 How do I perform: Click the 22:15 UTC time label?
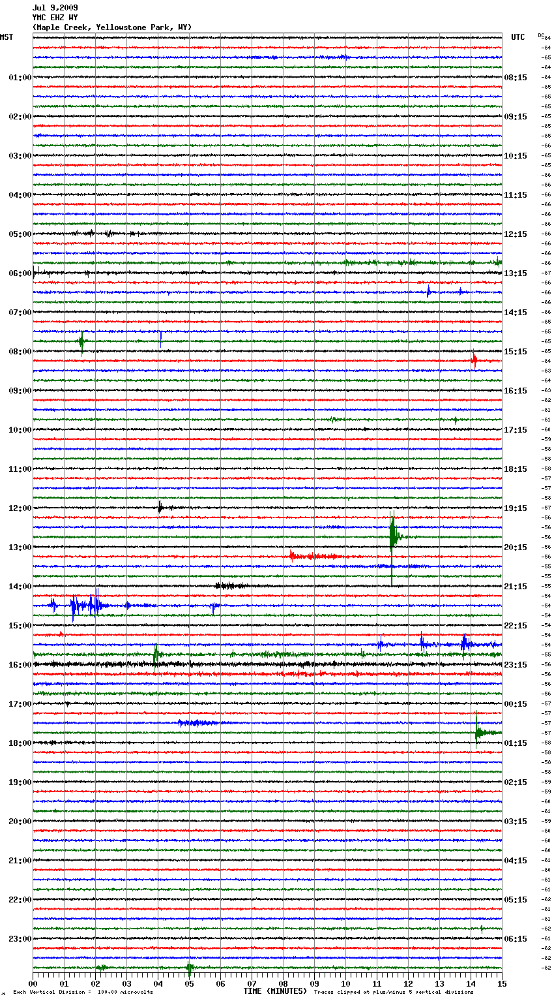pyautogui.click(x=516, y=626)
